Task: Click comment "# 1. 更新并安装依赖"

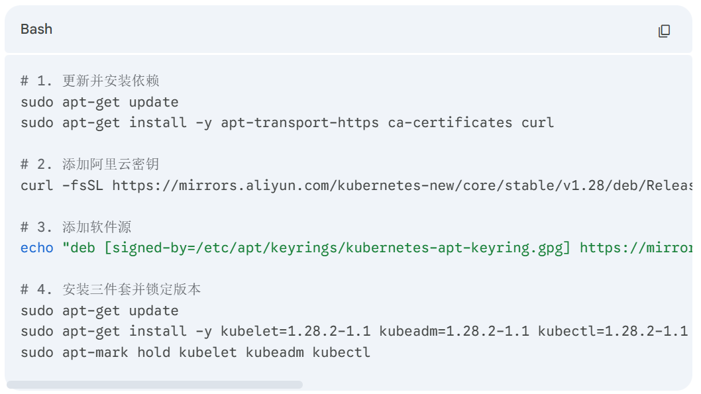Action: [90, 81]
